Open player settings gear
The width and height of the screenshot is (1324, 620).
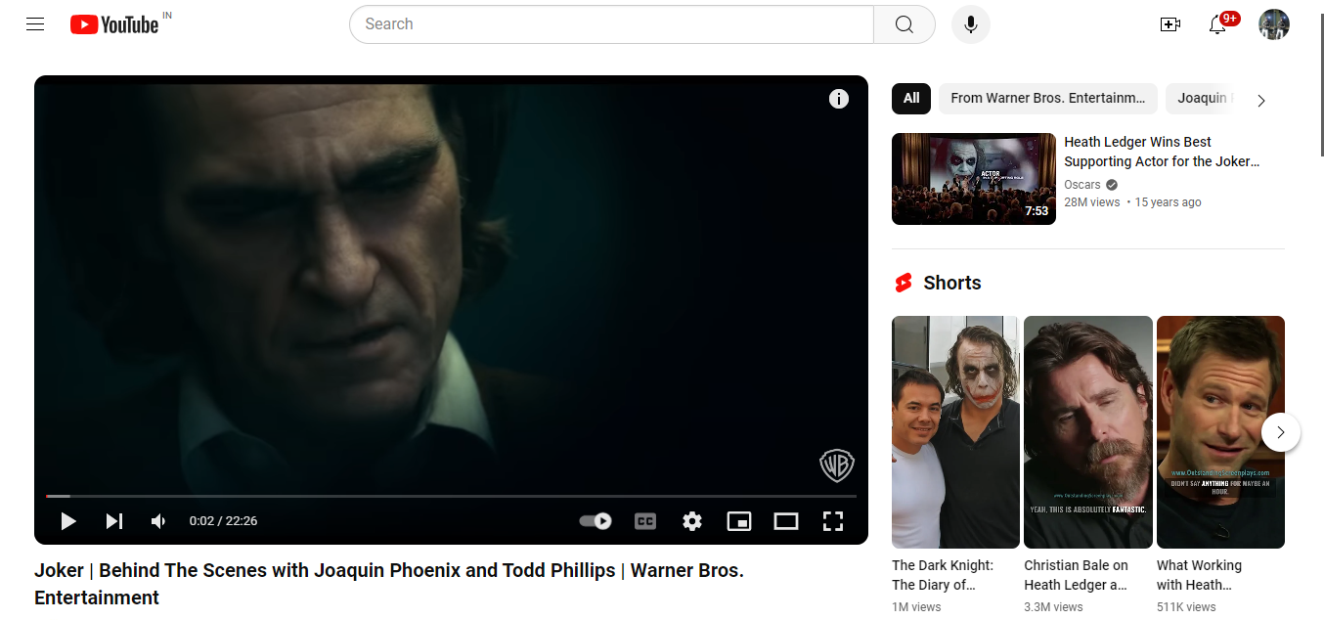(x=692, y=521)
